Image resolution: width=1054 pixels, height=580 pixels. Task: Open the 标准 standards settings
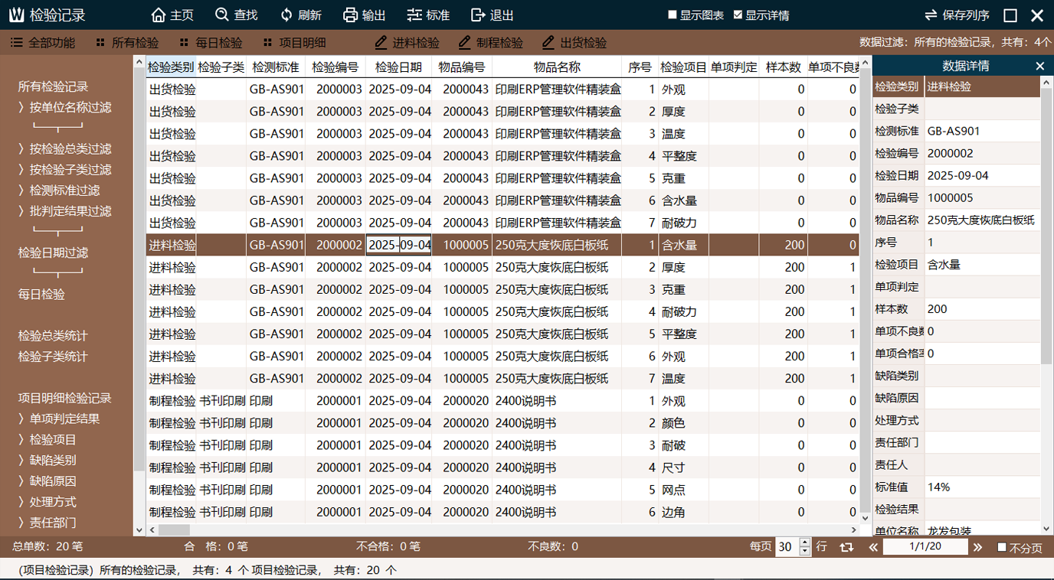(x=428, y=15)
